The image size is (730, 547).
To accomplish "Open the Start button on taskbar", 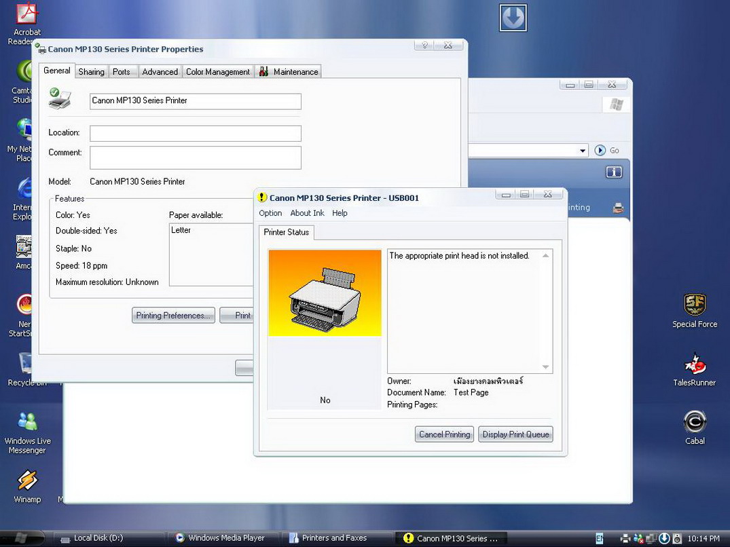I will point(21,538).
